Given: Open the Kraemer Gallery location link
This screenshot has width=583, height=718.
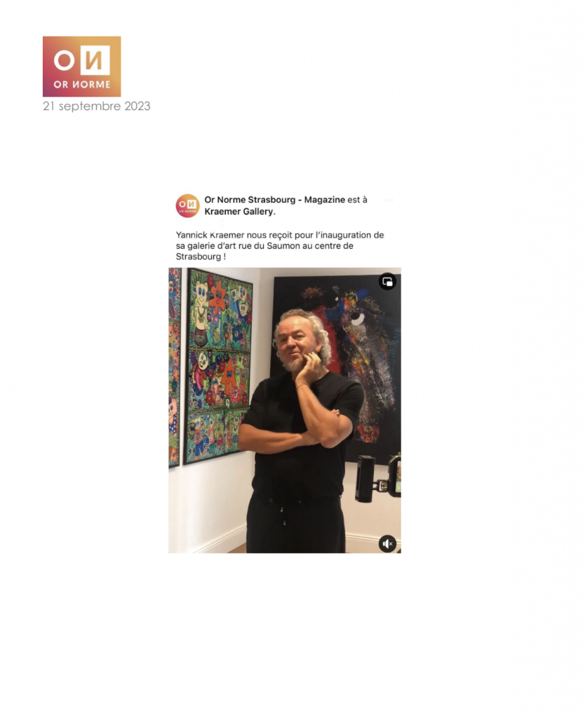Looking at the screenshot, I should click(x=239, y=212).
